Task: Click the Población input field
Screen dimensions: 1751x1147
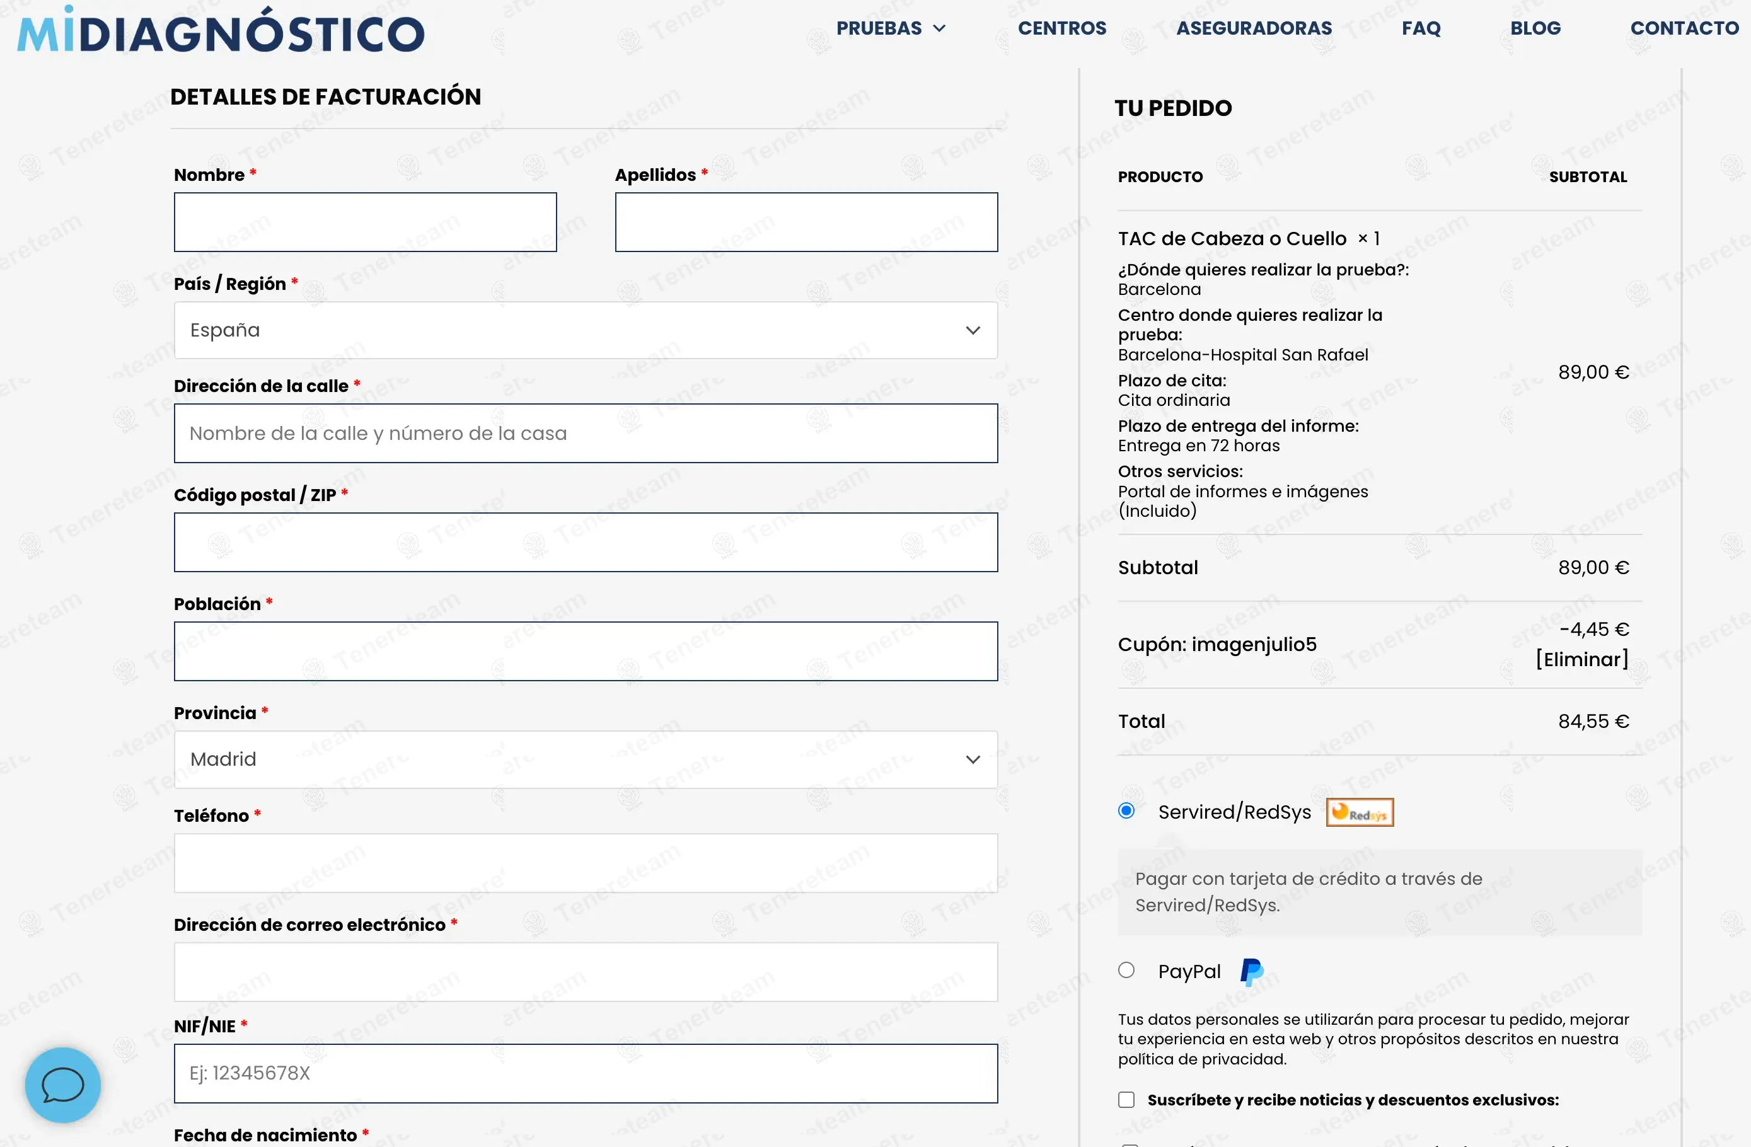Action: point(586,652)
